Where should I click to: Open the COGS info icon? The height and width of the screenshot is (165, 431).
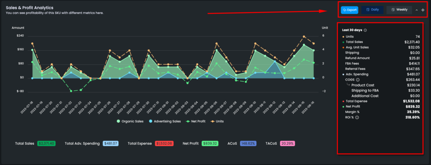pyautogui.click(x=358, y=80)
